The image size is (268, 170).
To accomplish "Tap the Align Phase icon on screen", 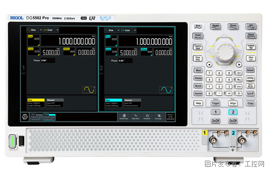I will click(135, 117).
